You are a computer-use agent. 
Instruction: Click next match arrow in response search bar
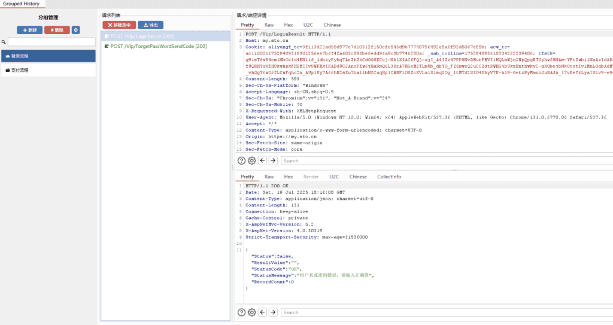pyautogui.click(x=273, y=312)
